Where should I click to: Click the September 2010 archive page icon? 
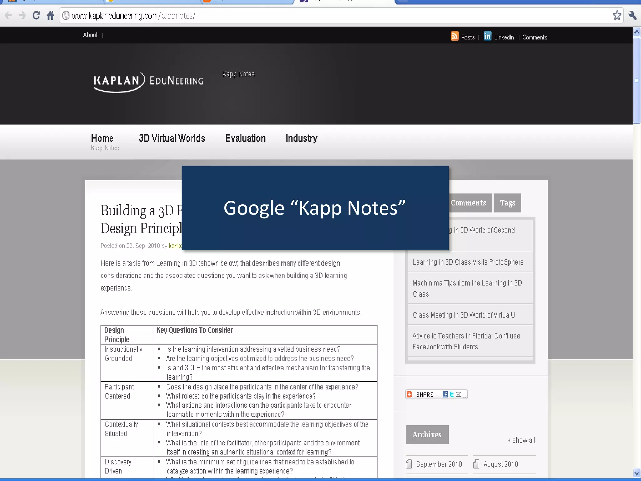click(408, 464)
